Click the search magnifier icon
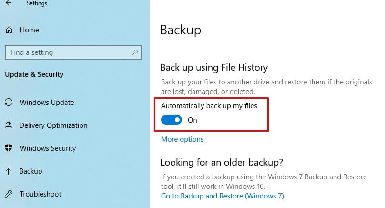 point(135,52)
